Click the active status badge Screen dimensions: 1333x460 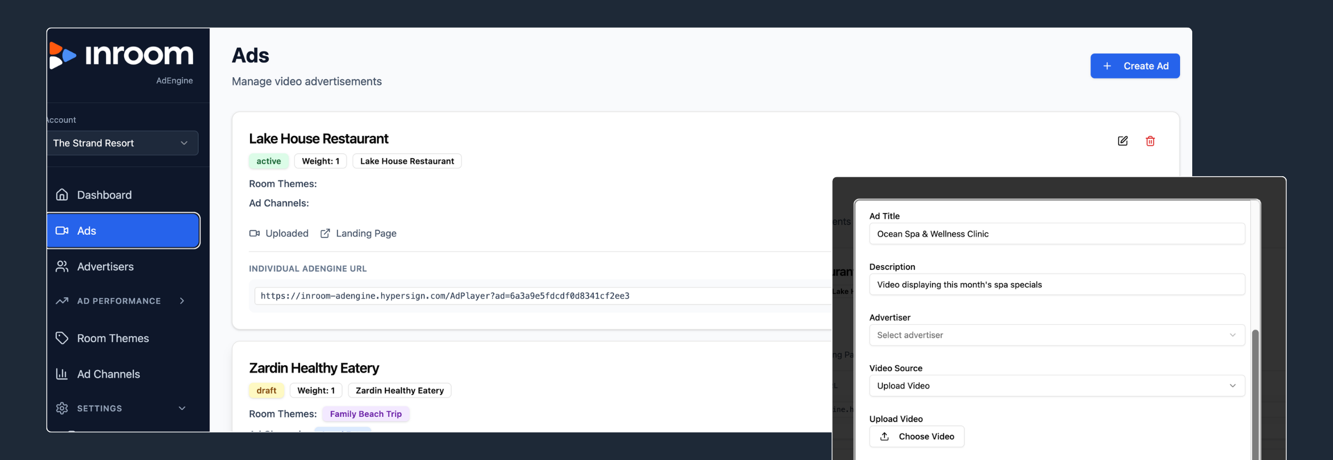268,161
